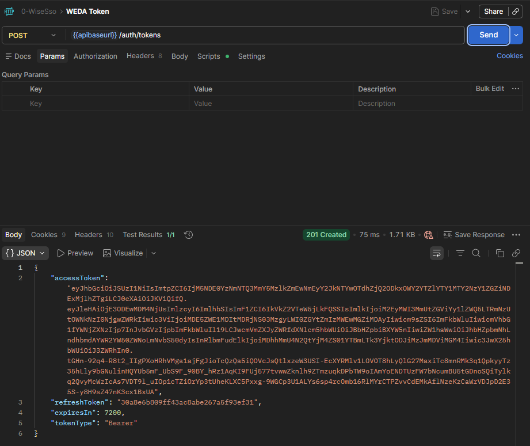The height and width of the screenshot is (446, 530).
Task: Click the Visualize button
Action: click(123, 253)
